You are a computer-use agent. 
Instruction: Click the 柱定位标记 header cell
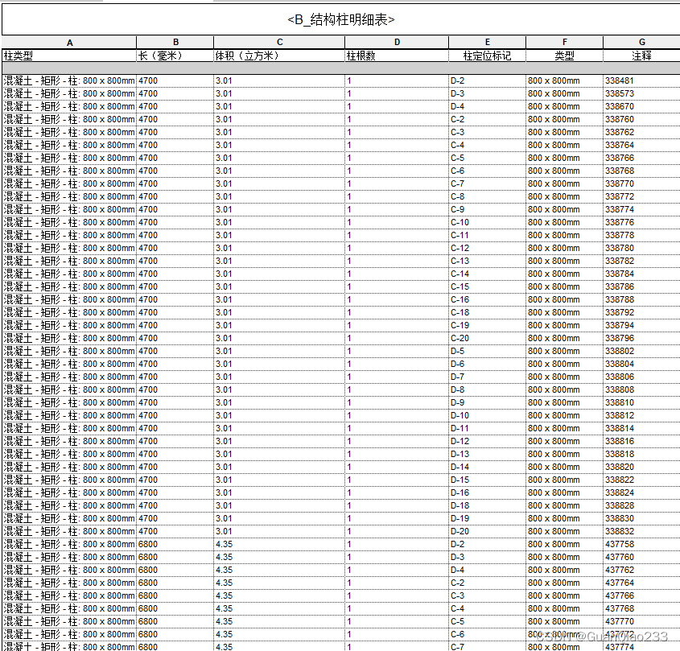click(488, 56)
